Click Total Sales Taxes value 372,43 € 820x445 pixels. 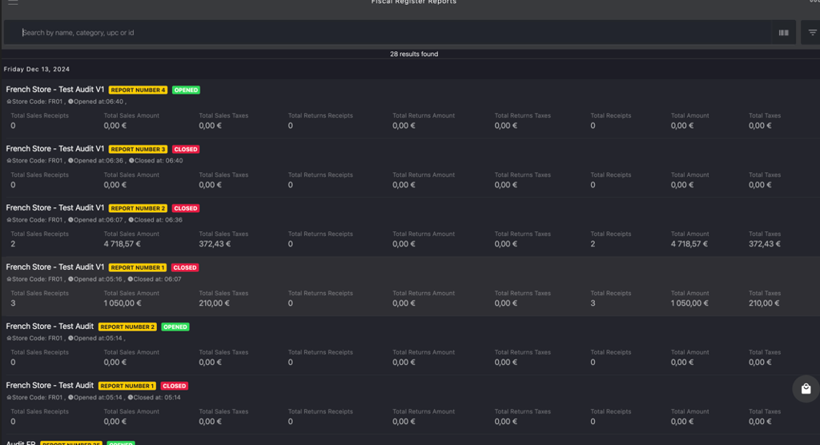click(x=215, y=243)
